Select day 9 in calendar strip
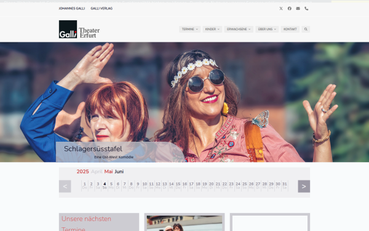This screenshot has height=231, width=369. [x=138, y=185]
